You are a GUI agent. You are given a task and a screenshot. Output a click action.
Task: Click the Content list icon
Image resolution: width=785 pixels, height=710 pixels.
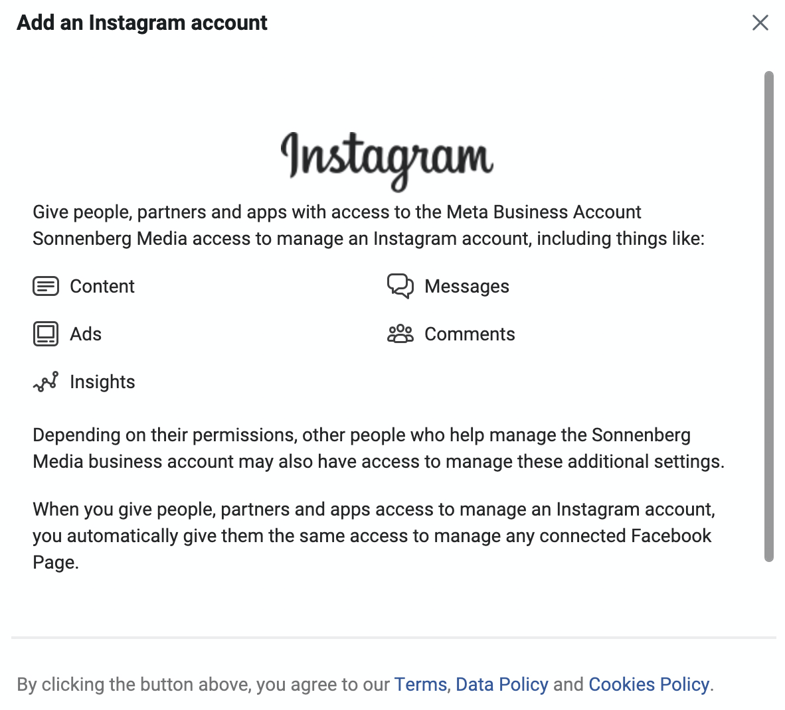pyautogui.click(x=46, y=287)
